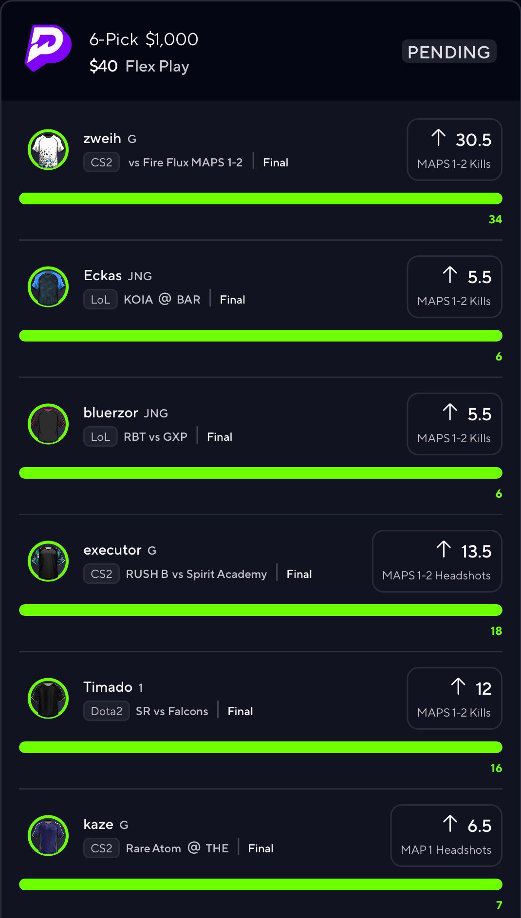Click the LoL tag next to KOIA @ BAR
Image resolution: width=521 pixels, height=918 pixels.
pos(100,300)
